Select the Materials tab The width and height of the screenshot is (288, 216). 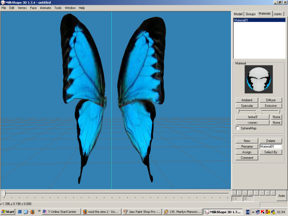click(265, 13)
